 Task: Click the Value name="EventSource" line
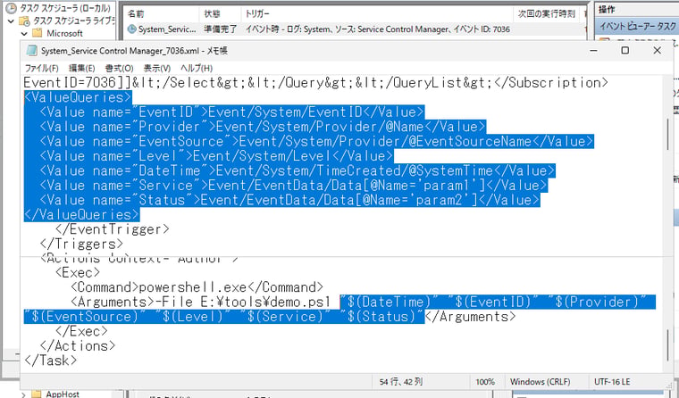click(316, 142)
